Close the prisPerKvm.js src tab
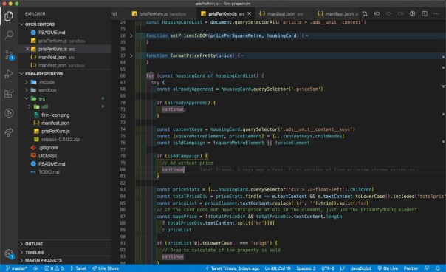The height and width of the screenshot is (272, 446). coord(249,13)
